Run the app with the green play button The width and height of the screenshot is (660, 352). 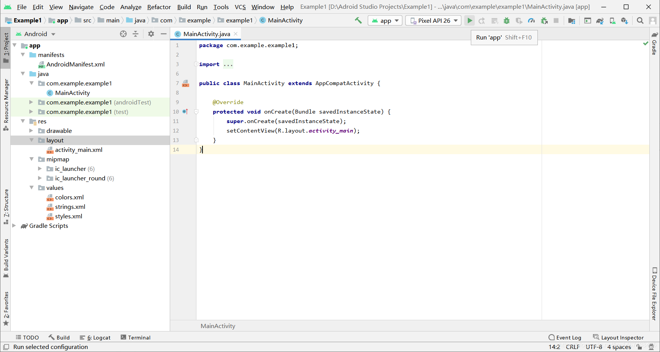click(470, 21)
